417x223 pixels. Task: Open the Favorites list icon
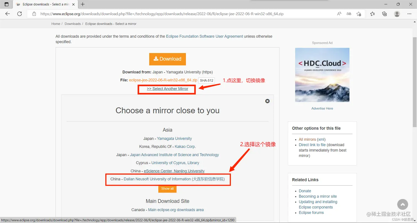point(373,14)
